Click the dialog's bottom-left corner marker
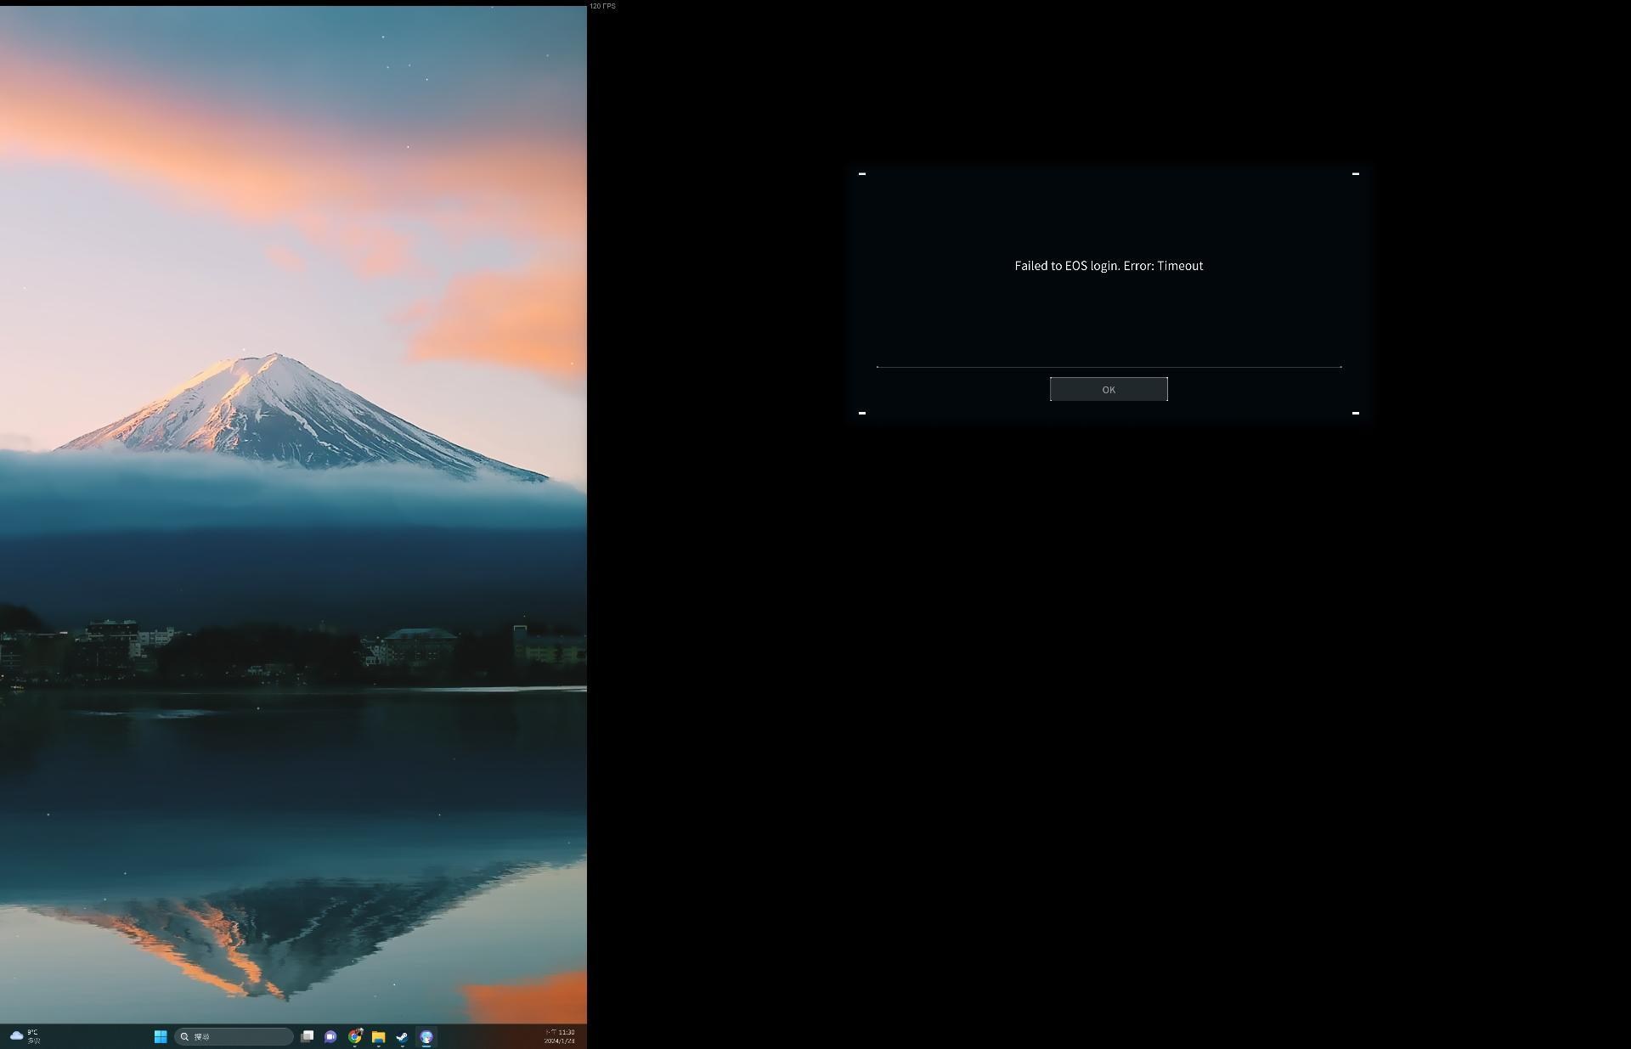 (x=862, y=413)
